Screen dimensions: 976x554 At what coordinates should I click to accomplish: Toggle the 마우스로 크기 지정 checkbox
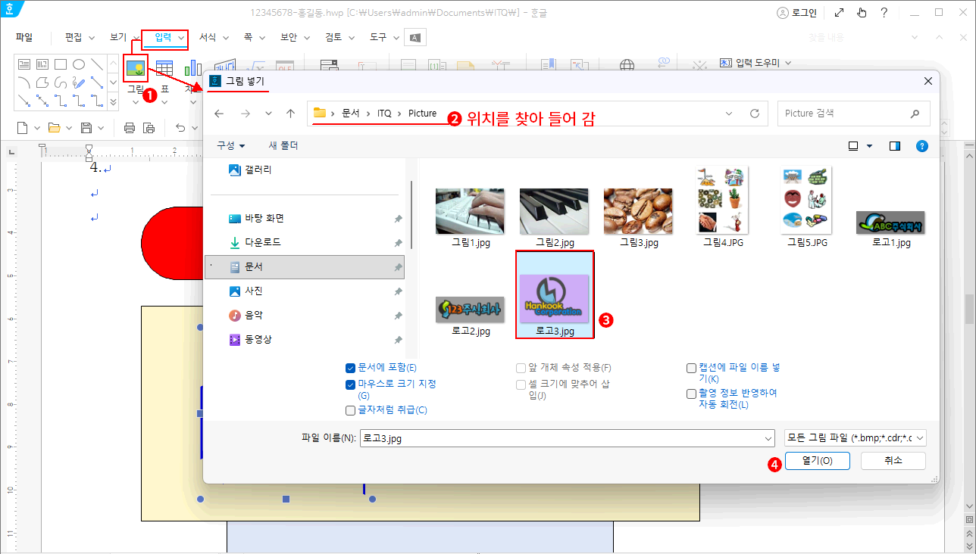[350, 384]
